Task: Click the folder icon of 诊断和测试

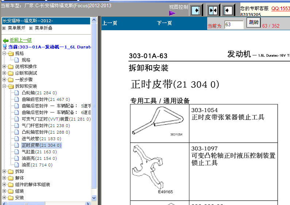Action: [11, 73]
